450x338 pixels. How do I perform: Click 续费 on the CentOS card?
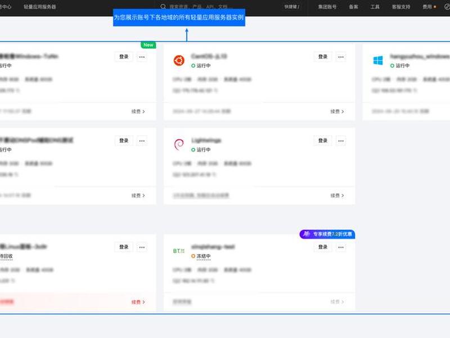coord(337,111)
